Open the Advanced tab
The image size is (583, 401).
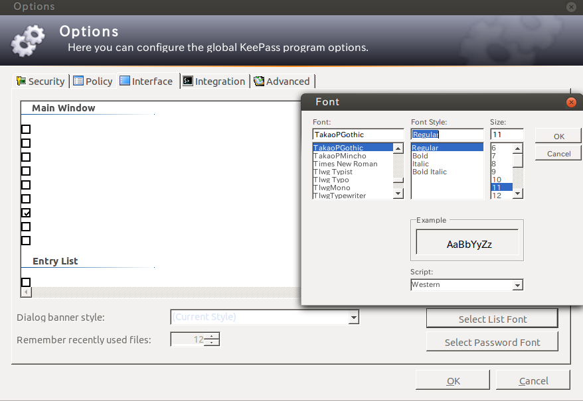pos(282,82)
